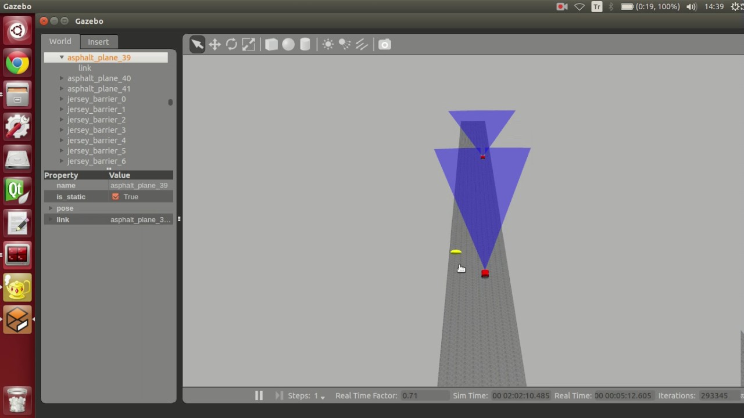Click the Real Time Factor value 0.71
The image size is (744, 418).
(x=425, y=396)
